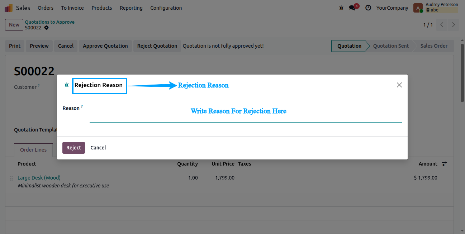Screen dimensions: 465x234
Task: Open Quotations to Approve breadcrumb link
Action: (50, 22)
